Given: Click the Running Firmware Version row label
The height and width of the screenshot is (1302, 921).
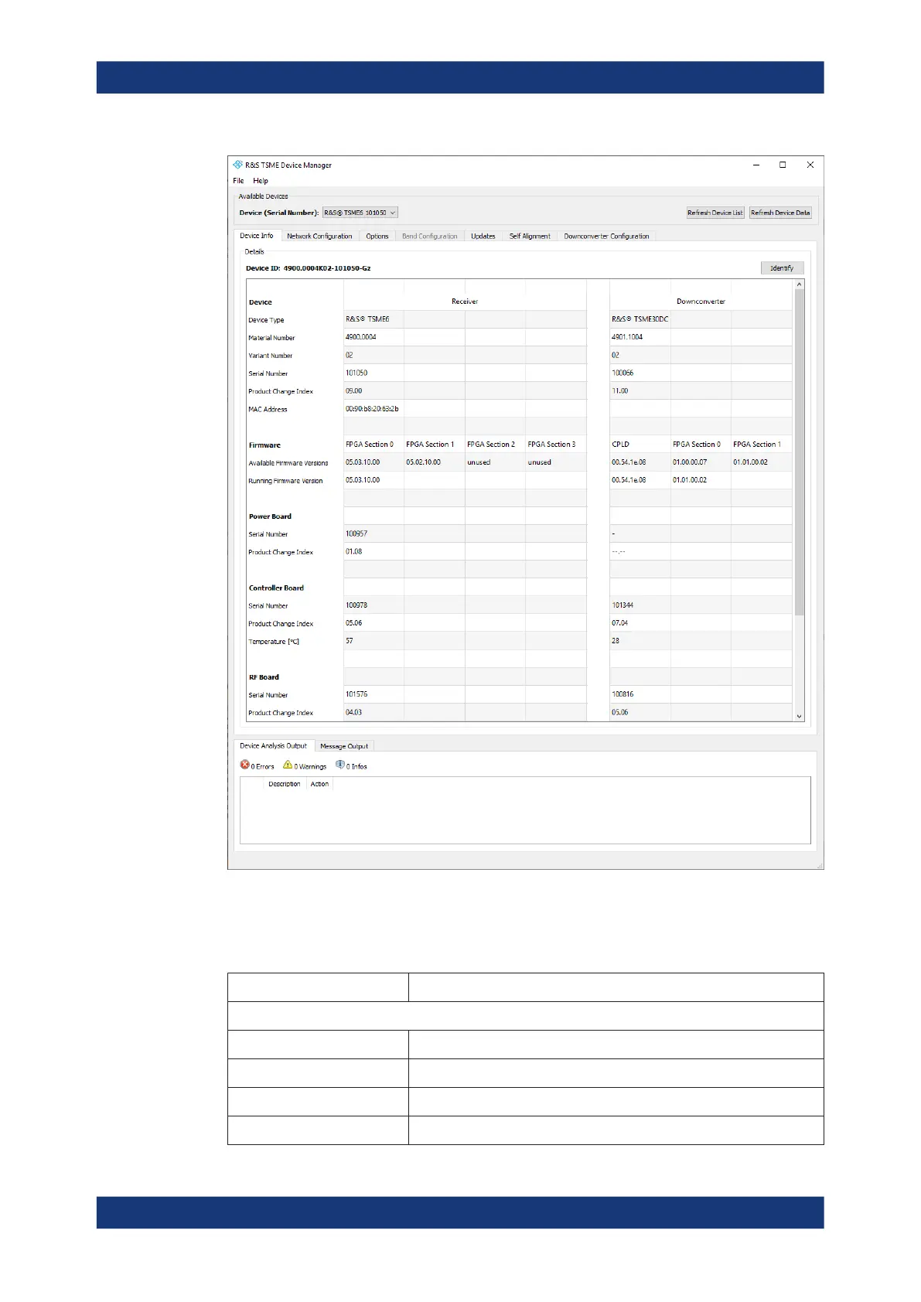Looking at the screenshot, I should coord(285,481).
